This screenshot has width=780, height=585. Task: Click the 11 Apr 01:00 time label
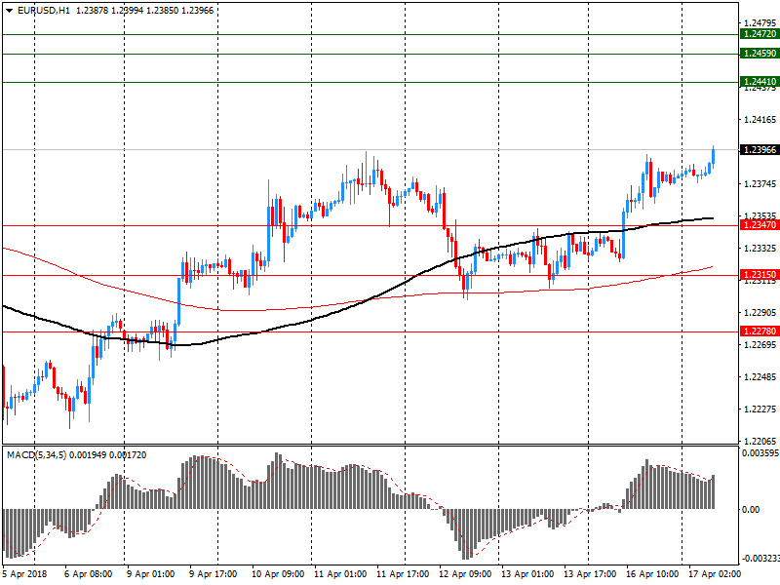(340, 574)
